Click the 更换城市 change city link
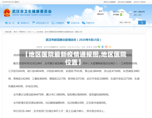This screenshot has height=118, width=152. click(101, 14)
